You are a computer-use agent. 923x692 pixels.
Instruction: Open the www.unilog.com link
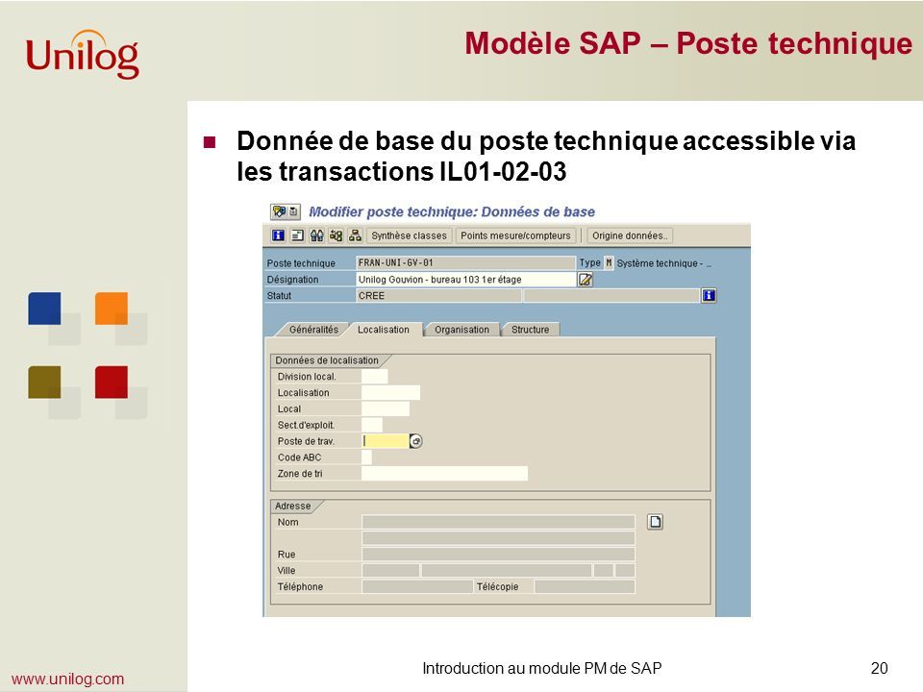[x=67, y=680]
